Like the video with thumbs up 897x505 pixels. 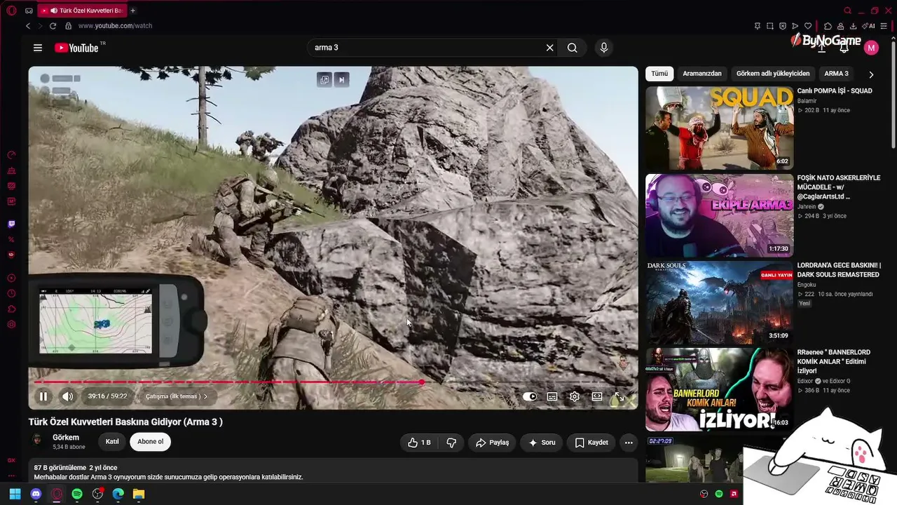[x=419, y=443]
